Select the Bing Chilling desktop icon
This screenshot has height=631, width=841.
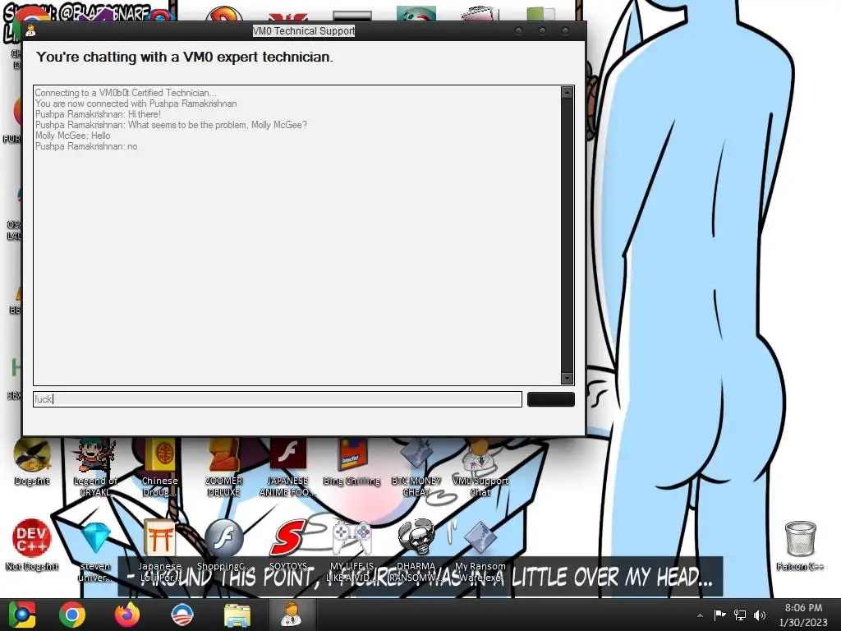click(352, 463)
